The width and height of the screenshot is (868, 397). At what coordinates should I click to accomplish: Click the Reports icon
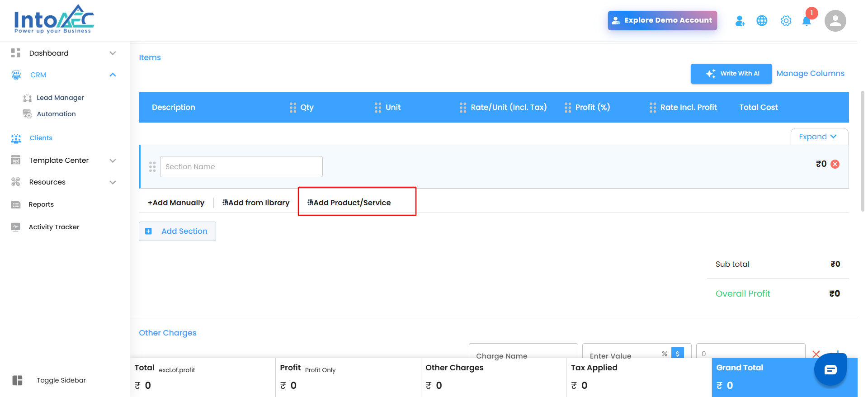pos(16,205)
